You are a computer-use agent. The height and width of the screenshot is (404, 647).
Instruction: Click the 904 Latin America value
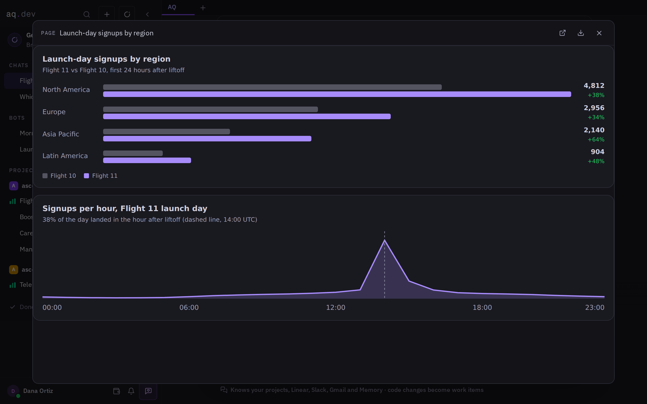click(x=597, y=151)
